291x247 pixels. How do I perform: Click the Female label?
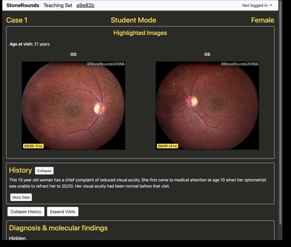tap(262, 20)
